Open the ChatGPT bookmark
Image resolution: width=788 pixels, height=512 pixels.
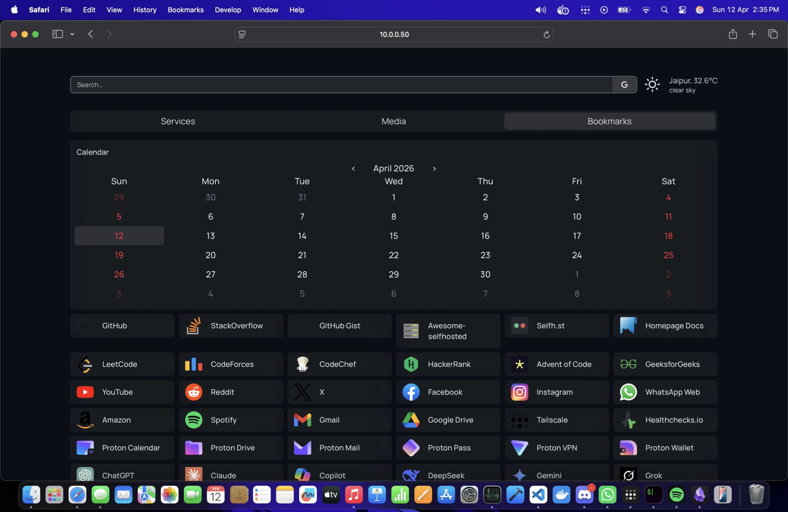(x=122, y=475)
